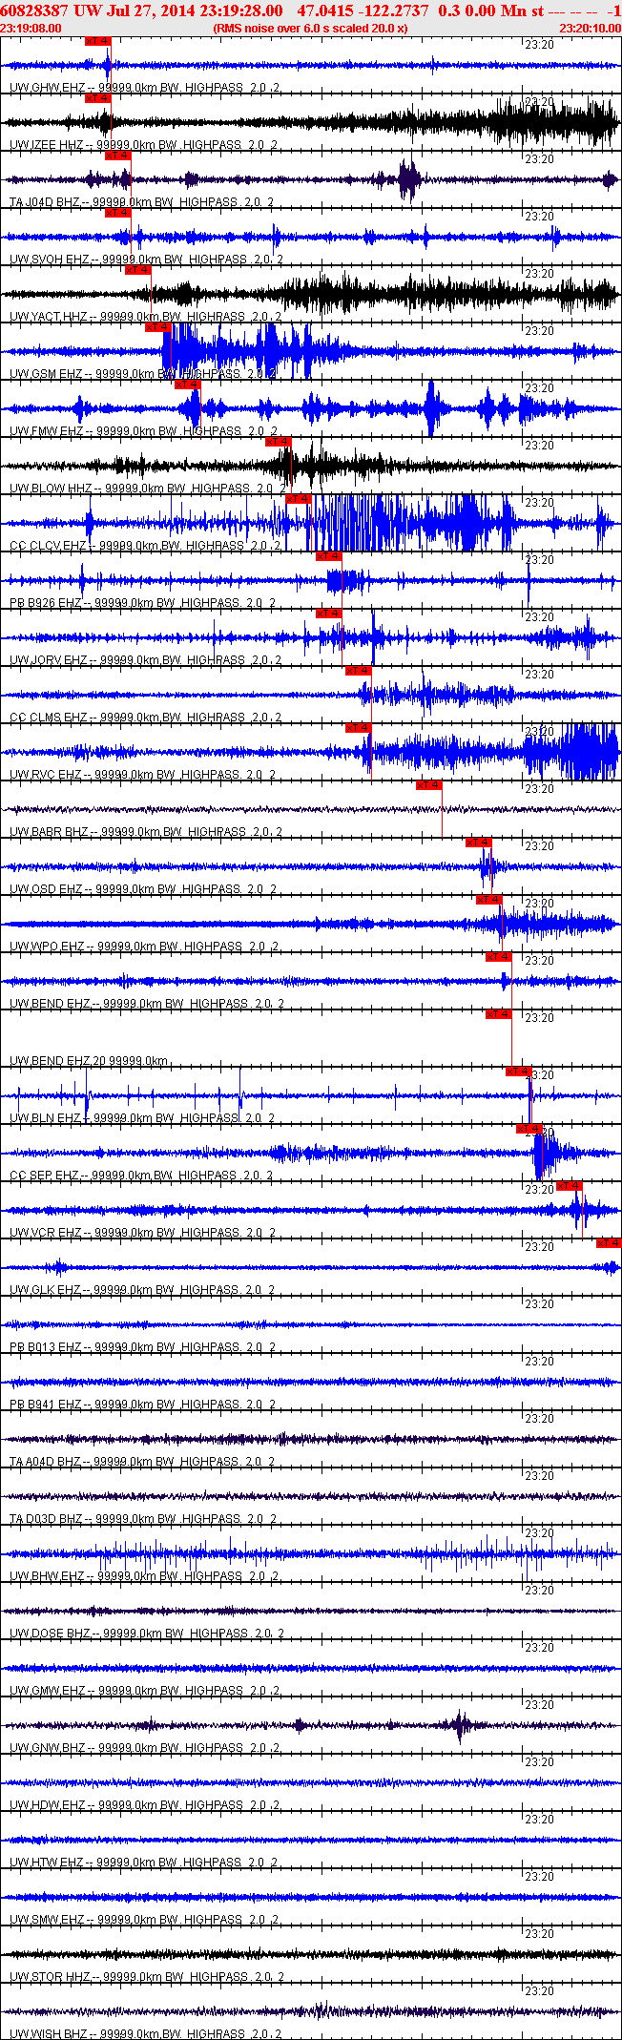The width and height of the screenshot is (622, 2040).
Task: Click the UW.VCR EHZ station label
Action: coord(142,1233)
